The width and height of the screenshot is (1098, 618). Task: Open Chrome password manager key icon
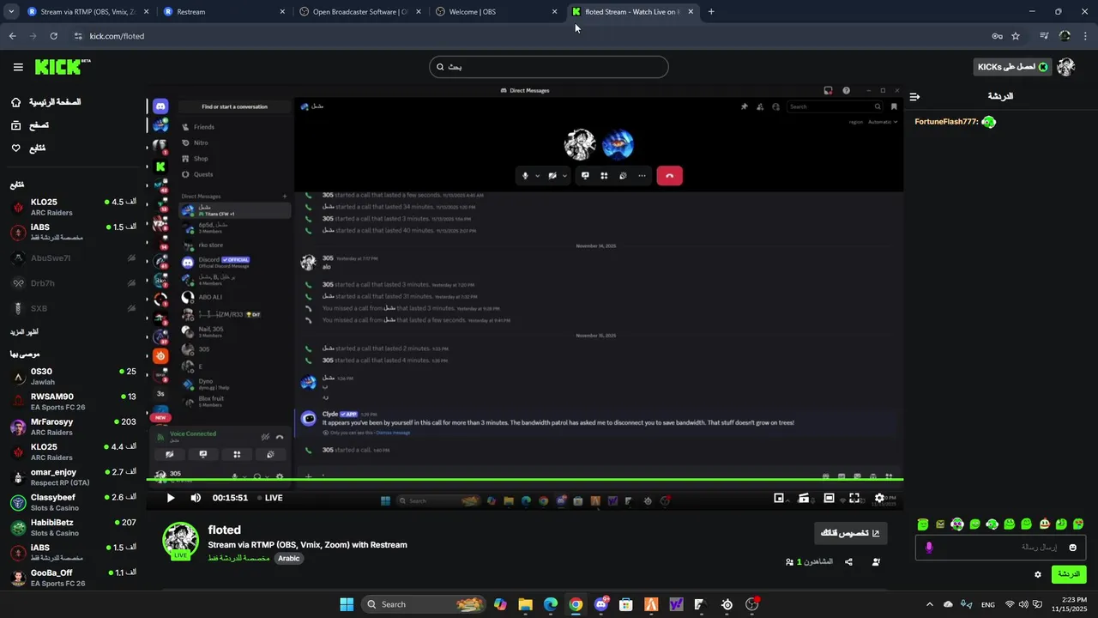pos(997,36)
